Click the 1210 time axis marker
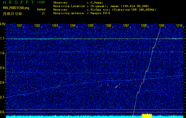Viewport: 186px width, 118px height. pos(179,25)
